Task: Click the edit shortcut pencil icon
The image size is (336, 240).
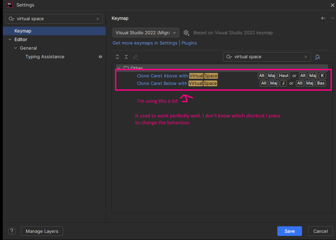Action: 136,57
